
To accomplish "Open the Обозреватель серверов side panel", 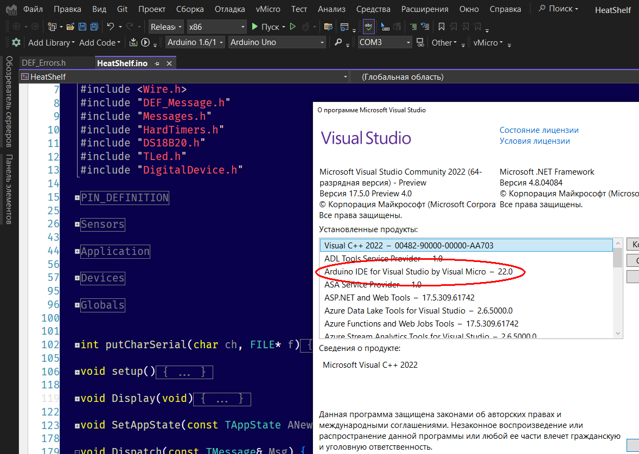I will click(9, 101).
